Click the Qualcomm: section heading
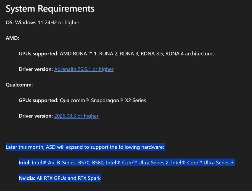This screenshot has height=191, width=252. coord(19,85)
